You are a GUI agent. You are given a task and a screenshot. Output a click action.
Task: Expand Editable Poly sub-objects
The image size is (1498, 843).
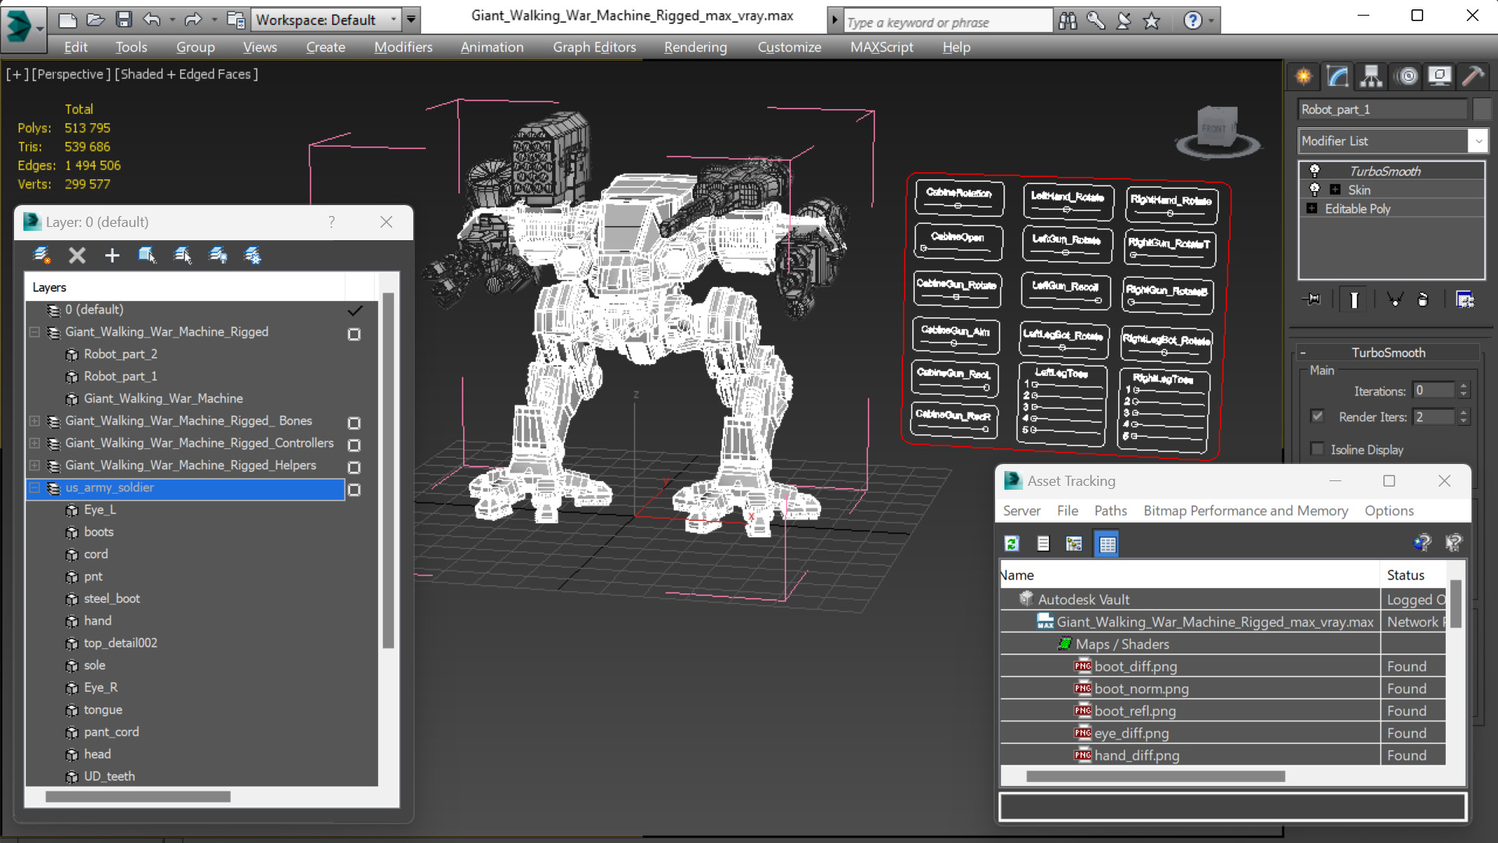pos(1312,208)
